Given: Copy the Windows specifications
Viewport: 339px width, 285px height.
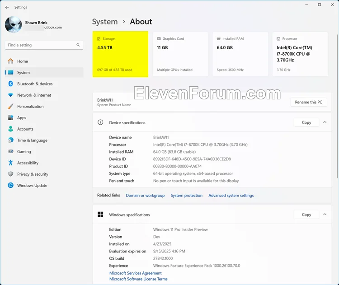Looking at the screenshot, I should (306, 215).
